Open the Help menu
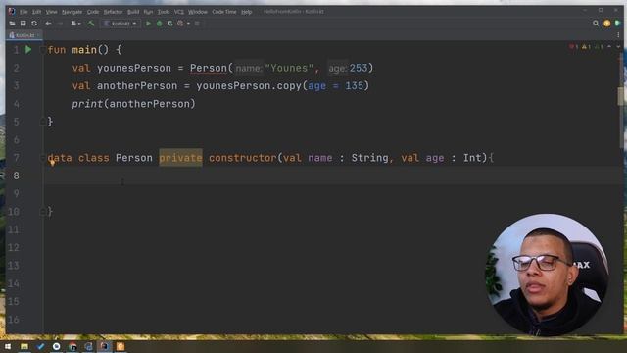The image size is (627, 353). [x=246, y=12]
